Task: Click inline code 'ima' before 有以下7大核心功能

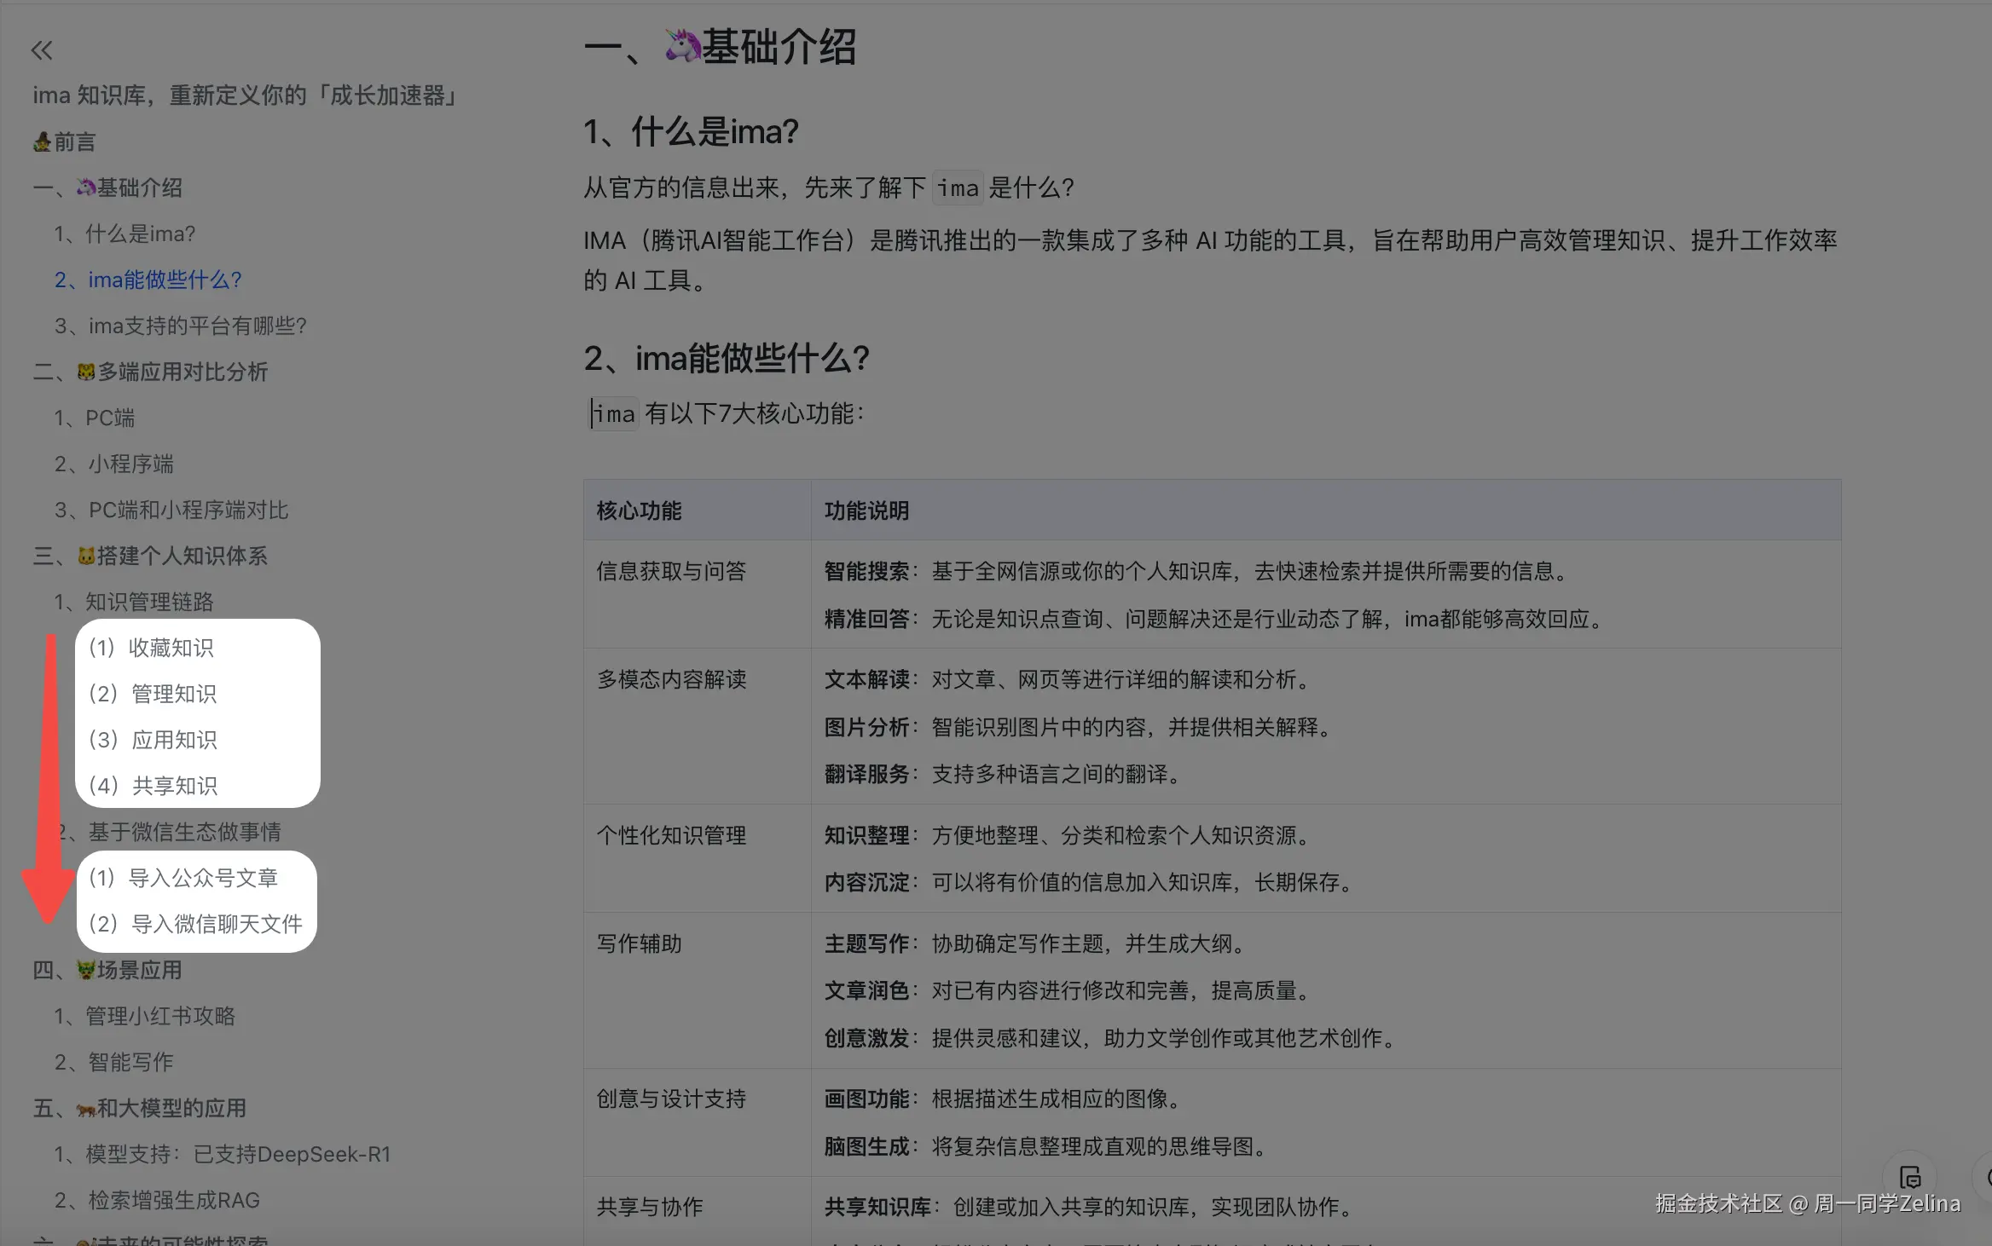Action: coord(614,413)
